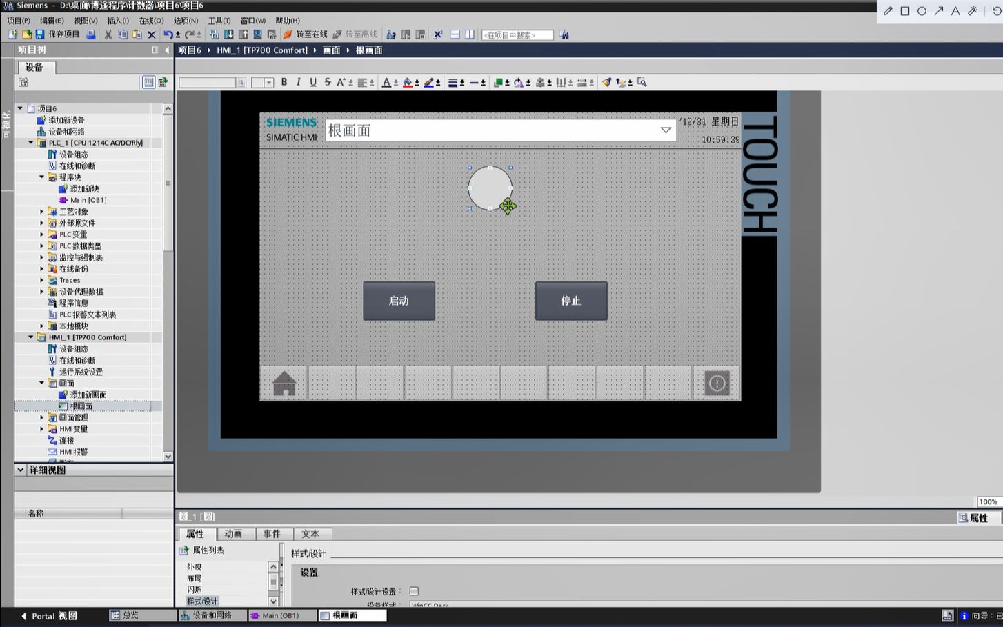Open the font color picker

[x=386, y=82]
